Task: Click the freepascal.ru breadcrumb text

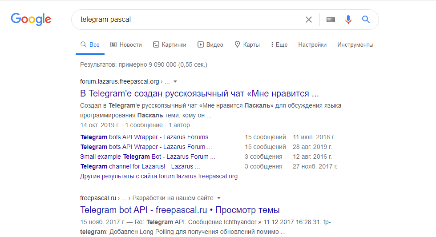Action: point(98,198)
